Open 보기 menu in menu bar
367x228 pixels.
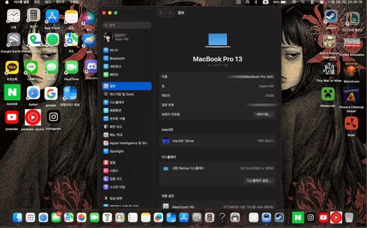tap(48, 2)
